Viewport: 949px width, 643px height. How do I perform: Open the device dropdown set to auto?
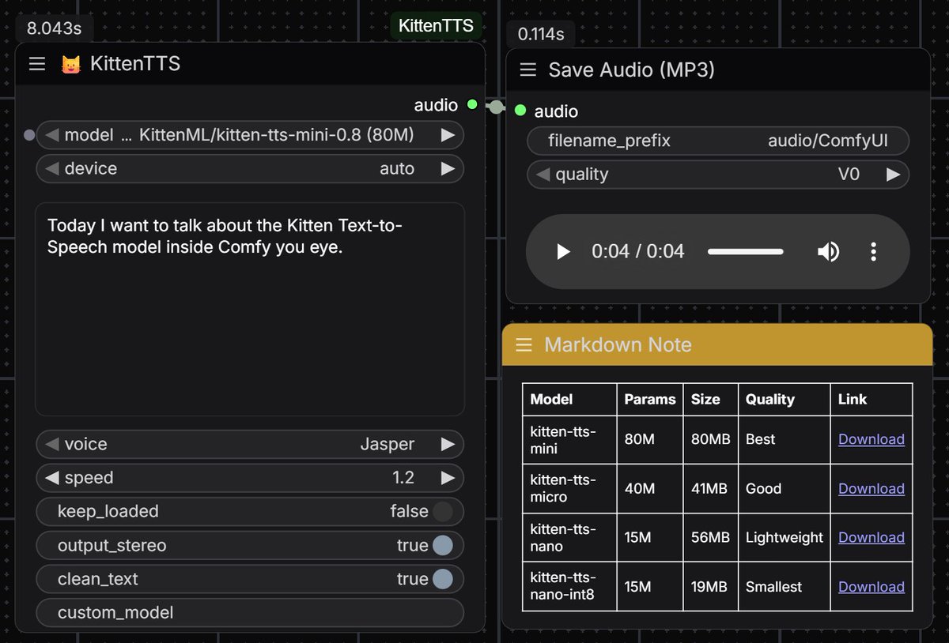(250, 169)
